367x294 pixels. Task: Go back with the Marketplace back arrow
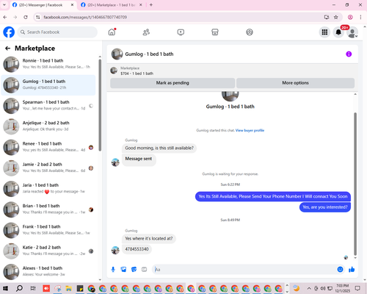[x=8, y=49]
